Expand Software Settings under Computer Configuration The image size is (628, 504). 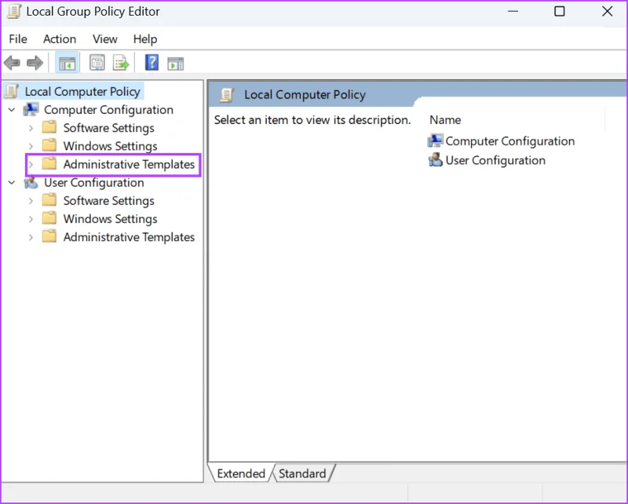31,128
